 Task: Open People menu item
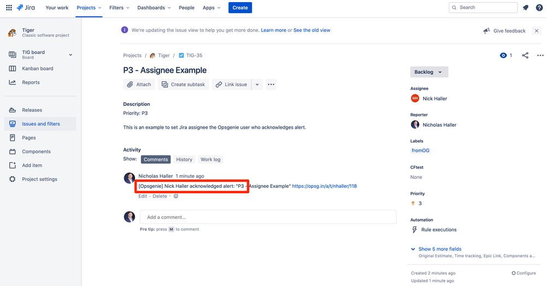tap(186, 8)
